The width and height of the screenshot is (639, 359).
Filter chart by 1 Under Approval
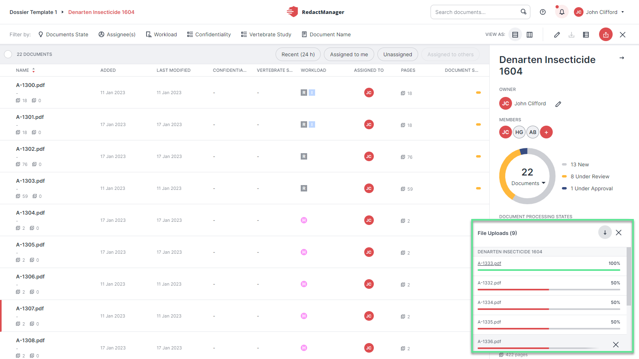587,188
